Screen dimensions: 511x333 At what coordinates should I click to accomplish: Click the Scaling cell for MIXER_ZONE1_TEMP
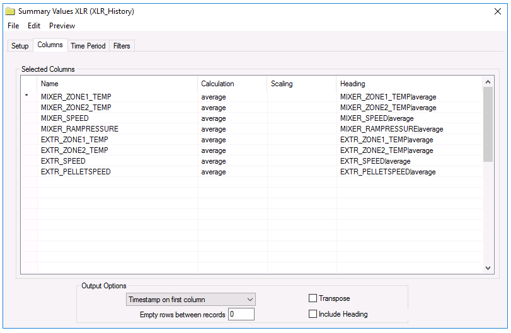302,97
